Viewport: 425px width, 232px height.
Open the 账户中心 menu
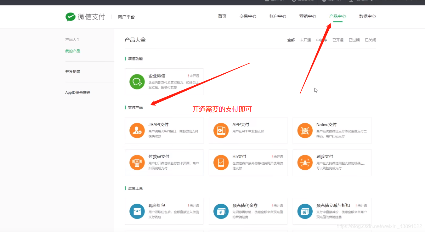pyautogui.click(x=278, y=16)
